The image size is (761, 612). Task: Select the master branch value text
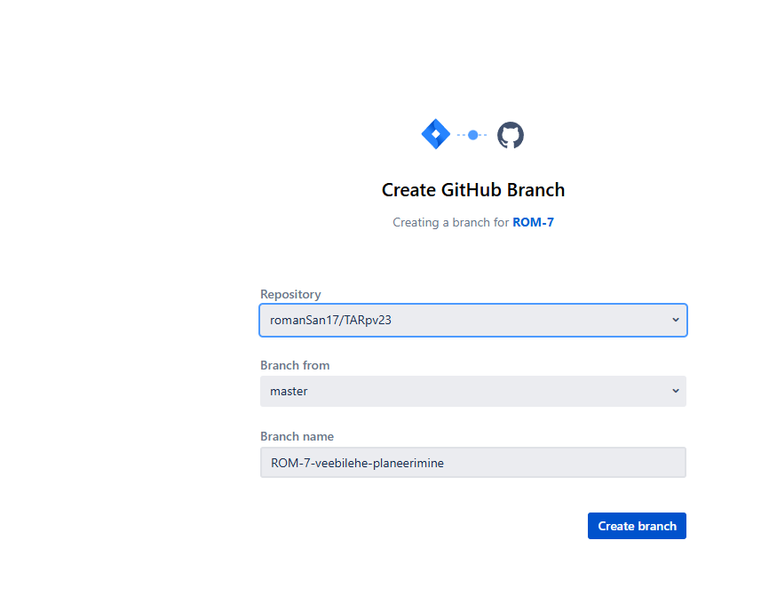click(289, 391)
